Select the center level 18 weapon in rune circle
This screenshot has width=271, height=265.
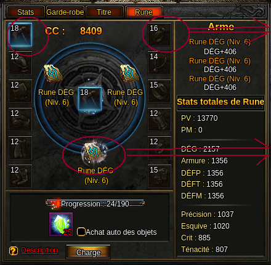point(90,99)
